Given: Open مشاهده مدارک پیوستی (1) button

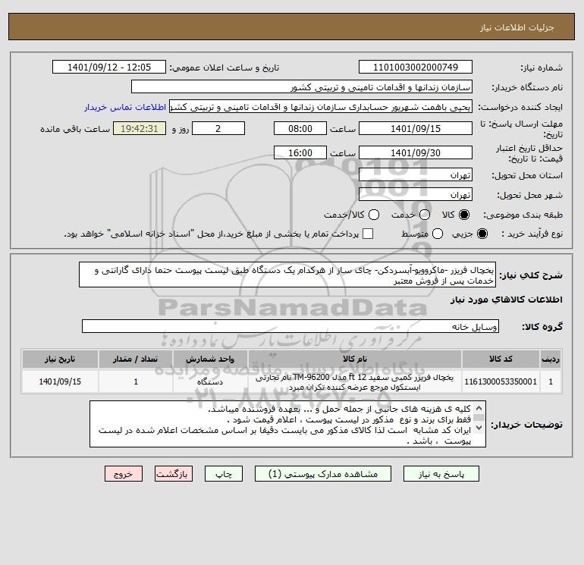Looking at the screenshot, I should [x=323, y=474].
